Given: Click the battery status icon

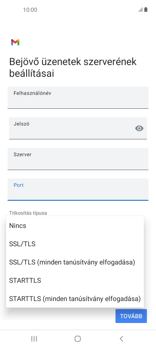Looking at the screenshot, I should click(x=146, y=10).
